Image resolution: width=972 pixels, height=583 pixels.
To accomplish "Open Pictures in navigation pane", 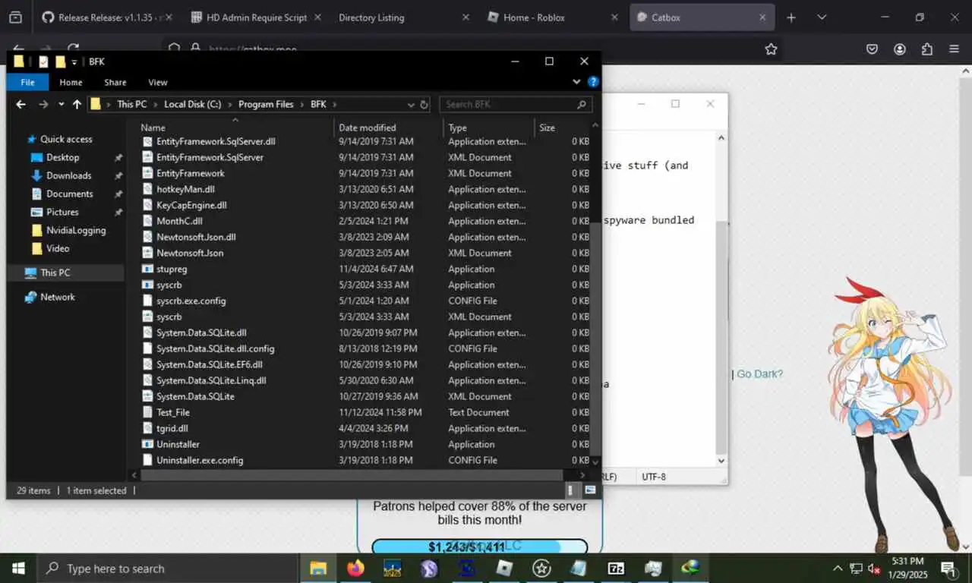I will [x=62, y=212].
